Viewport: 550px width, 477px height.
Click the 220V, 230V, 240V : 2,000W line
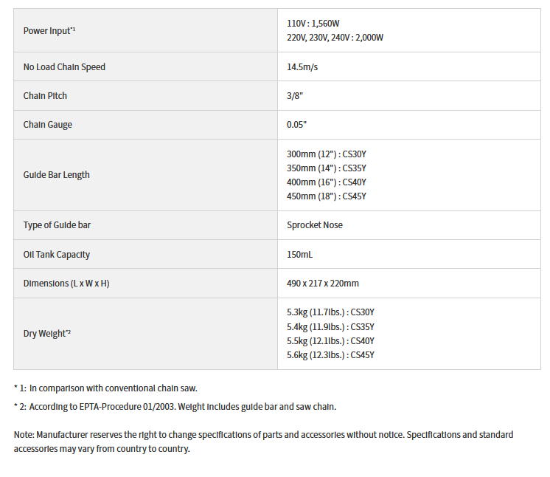coord(335,37)
